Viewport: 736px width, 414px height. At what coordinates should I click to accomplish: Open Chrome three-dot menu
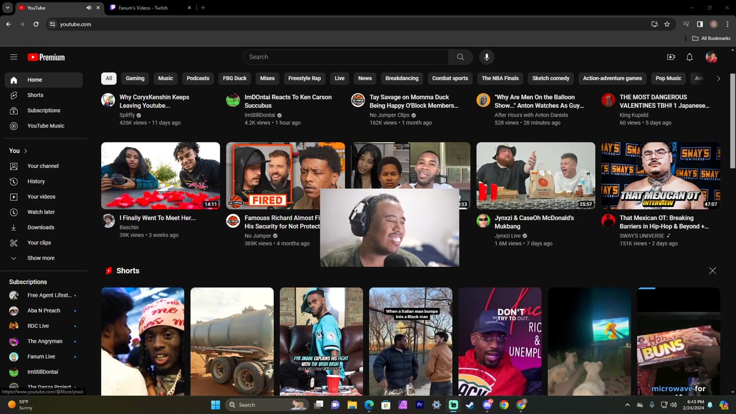727,24
